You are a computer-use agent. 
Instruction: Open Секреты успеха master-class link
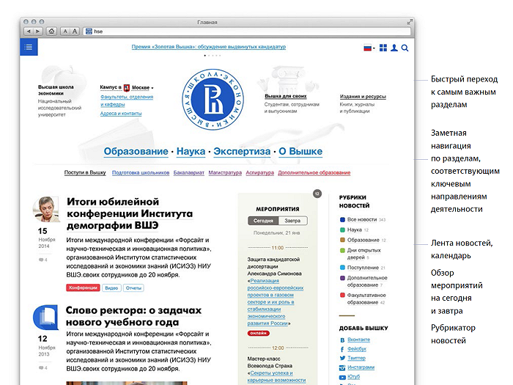pos(278,376)
